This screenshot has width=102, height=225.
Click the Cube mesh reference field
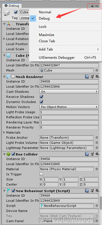(x=66, y=70)
